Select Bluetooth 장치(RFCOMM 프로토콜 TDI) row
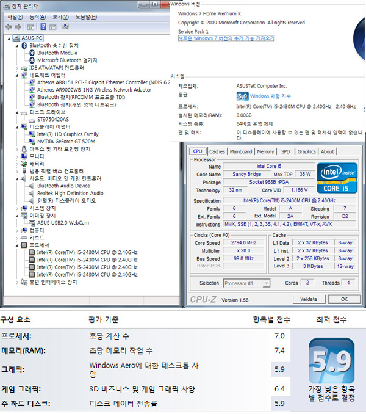 point(81,97)
